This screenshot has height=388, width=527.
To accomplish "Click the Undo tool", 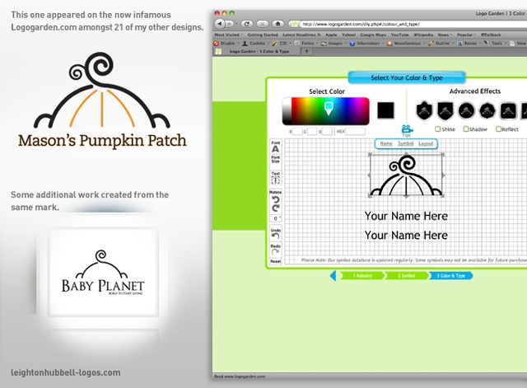I will point(276,234).
